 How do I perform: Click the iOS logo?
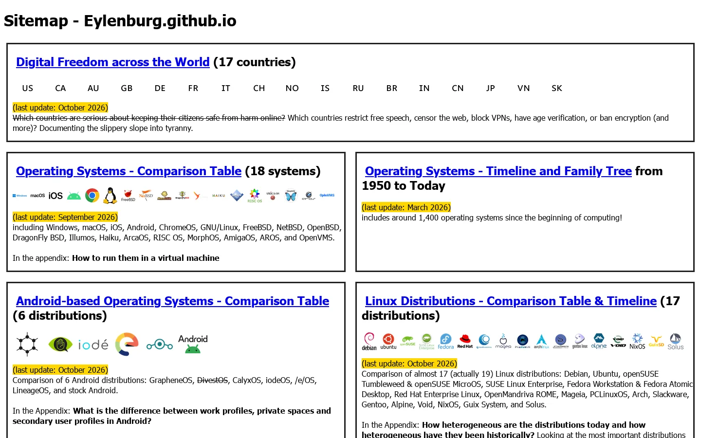pos(55,196)
